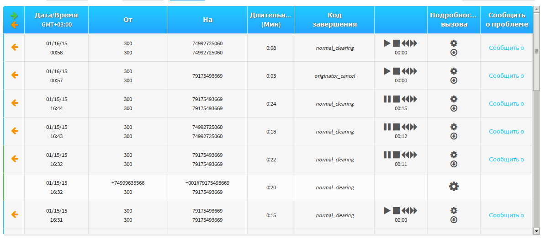Click Сообщить о in the 0:22 duration row
Viewport: 545px width, 246px height.
[x=507, y=160]
